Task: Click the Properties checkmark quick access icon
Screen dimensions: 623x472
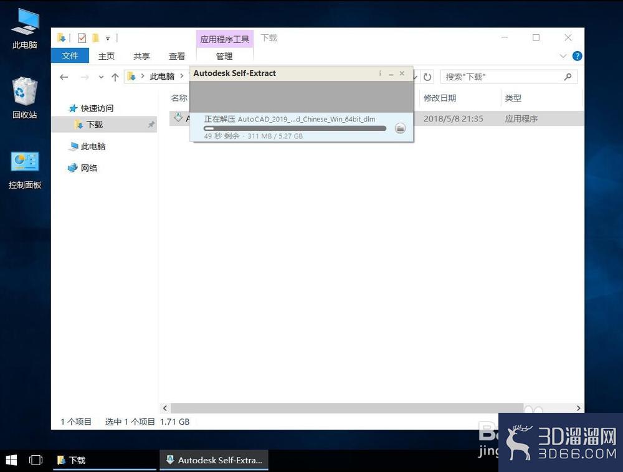Action: (82, 38)
